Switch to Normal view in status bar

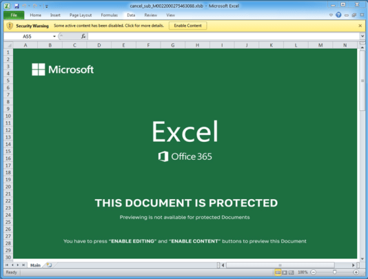(x=278, y=272)
